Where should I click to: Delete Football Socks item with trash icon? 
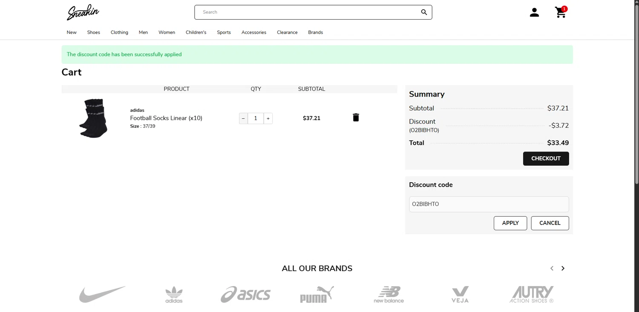(x=356, y=117)
